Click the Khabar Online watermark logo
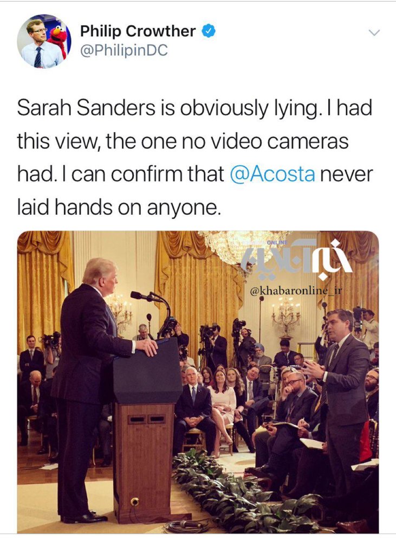The image size is (396, 542). coord(295,259)
